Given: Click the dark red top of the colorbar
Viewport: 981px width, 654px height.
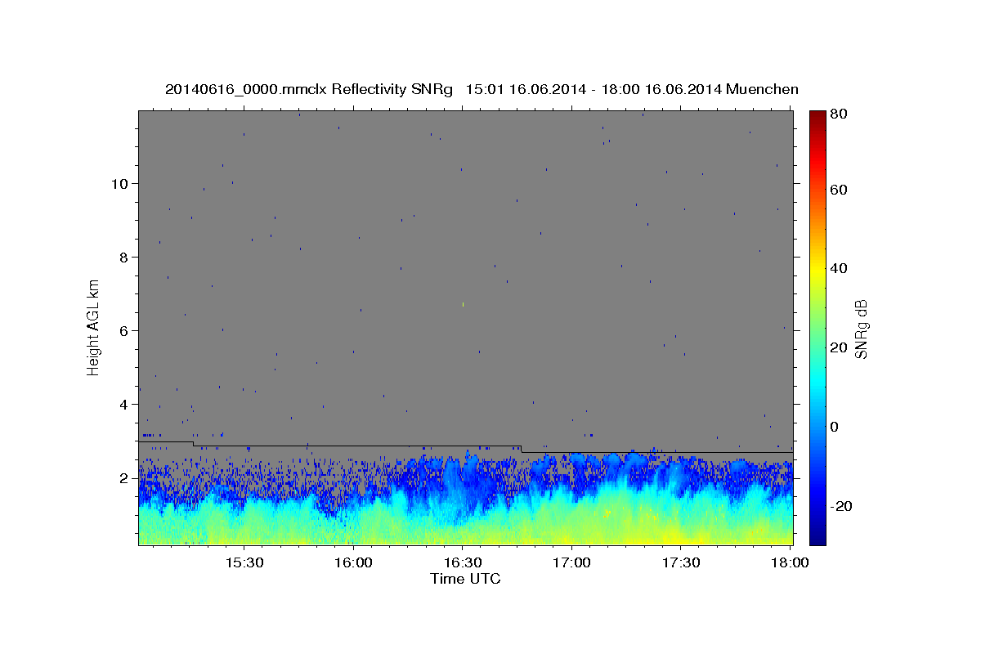Looking at the screenshot, I should (817, 115).
